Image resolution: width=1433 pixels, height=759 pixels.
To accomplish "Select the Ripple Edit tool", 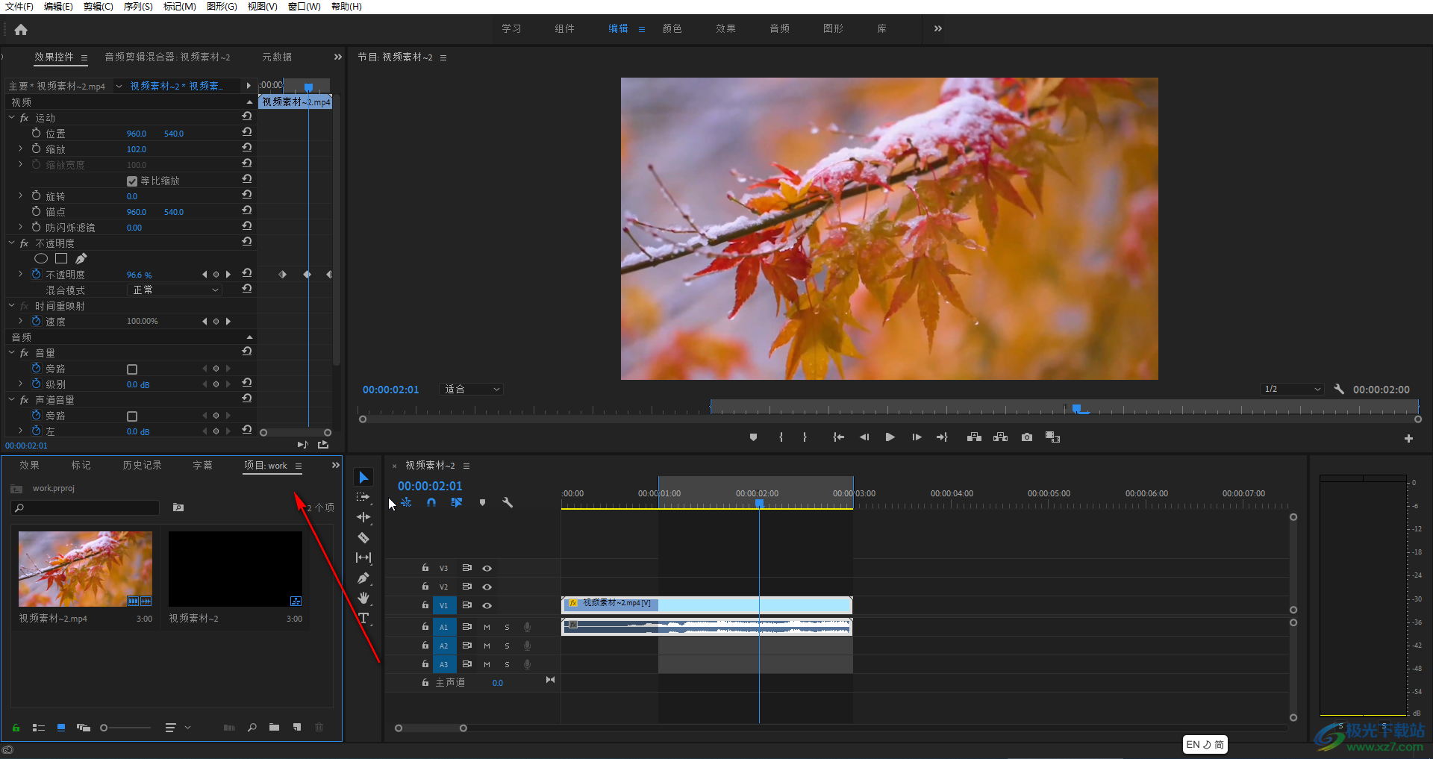I will (363, 517).
